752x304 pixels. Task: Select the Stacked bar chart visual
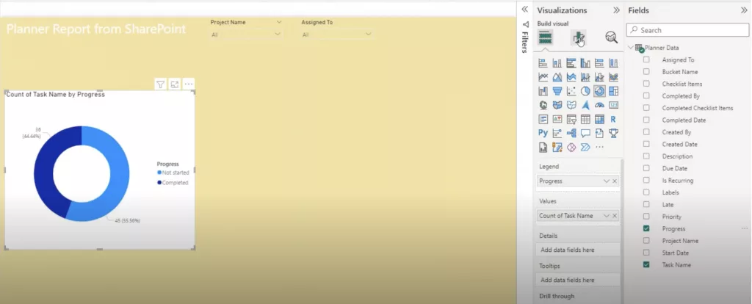(543, 63)
